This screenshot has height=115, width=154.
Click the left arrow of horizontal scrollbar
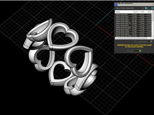(x=116, y=38)
